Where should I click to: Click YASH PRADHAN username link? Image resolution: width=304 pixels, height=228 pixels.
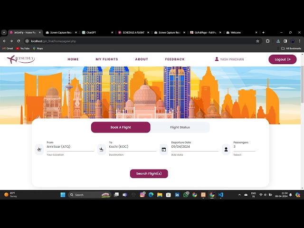[232, 59]
